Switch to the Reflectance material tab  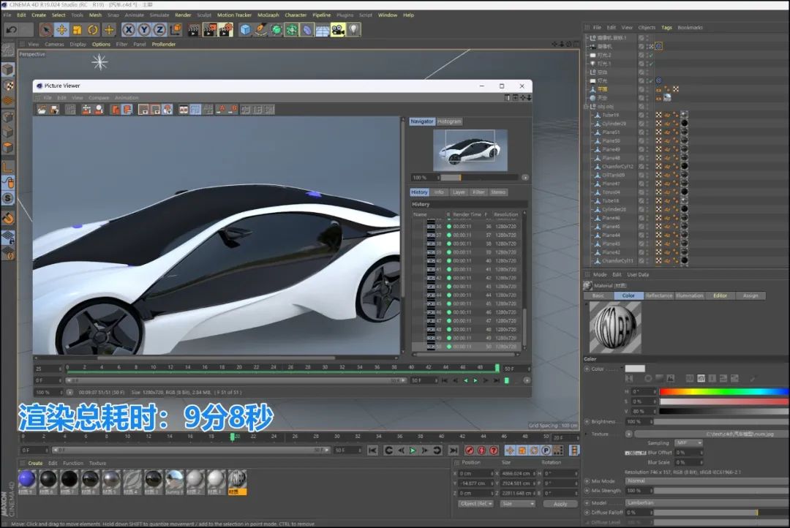658,295
